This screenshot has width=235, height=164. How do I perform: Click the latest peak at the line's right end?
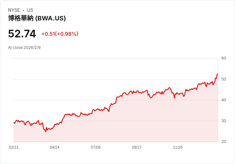[217, 74]
